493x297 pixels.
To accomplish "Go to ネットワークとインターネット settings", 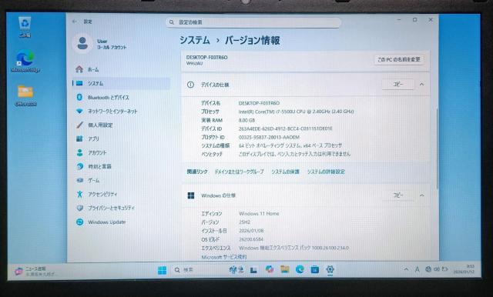I will coord(121,111).
